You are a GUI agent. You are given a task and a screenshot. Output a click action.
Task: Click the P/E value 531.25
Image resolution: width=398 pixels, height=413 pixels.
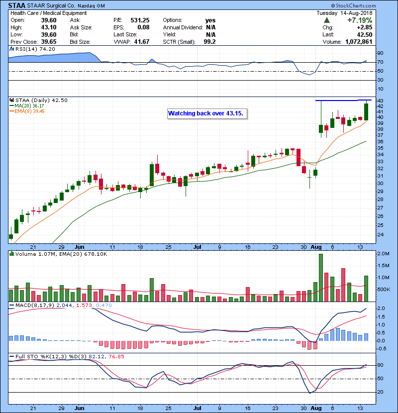click(x=140, y=20)
